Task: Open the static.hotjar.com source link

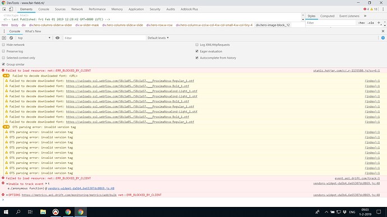Action: coord(347,70)
